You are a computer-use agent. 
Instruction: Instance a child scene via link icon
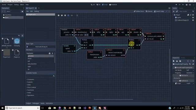177,12
